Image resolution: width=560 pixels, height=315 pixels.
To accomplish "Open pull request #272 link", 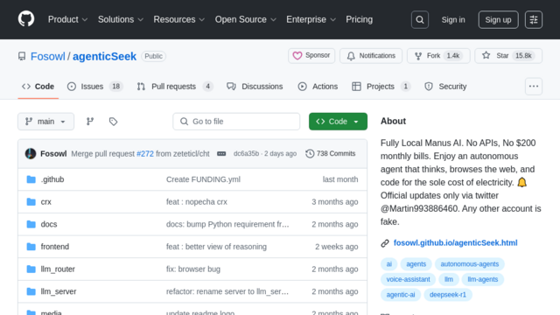I will 145,154.
